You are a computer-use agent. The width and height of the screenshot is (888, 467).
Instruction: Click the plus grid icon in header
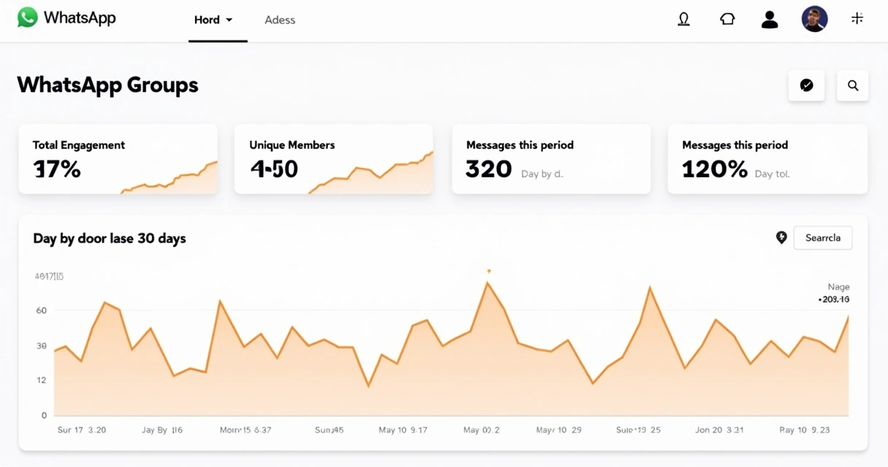(x=857, y=19)
